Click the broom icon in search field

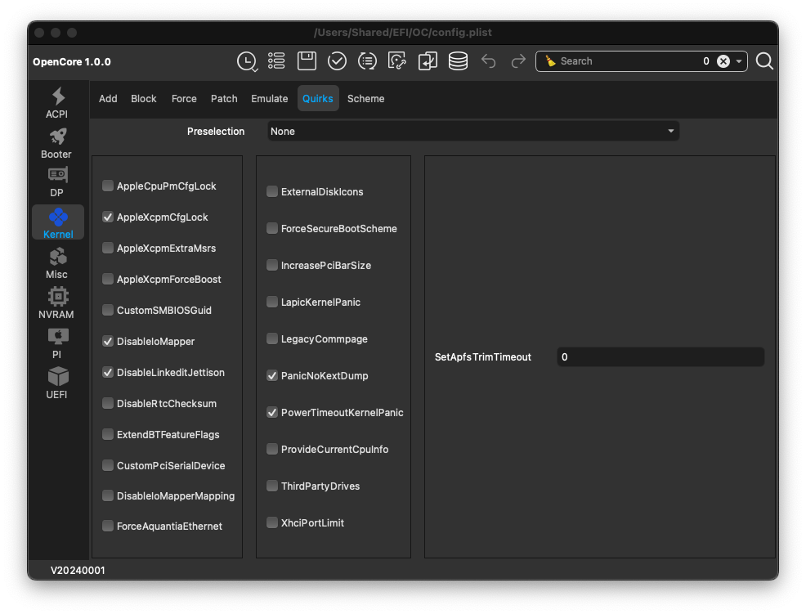point(550,61)
